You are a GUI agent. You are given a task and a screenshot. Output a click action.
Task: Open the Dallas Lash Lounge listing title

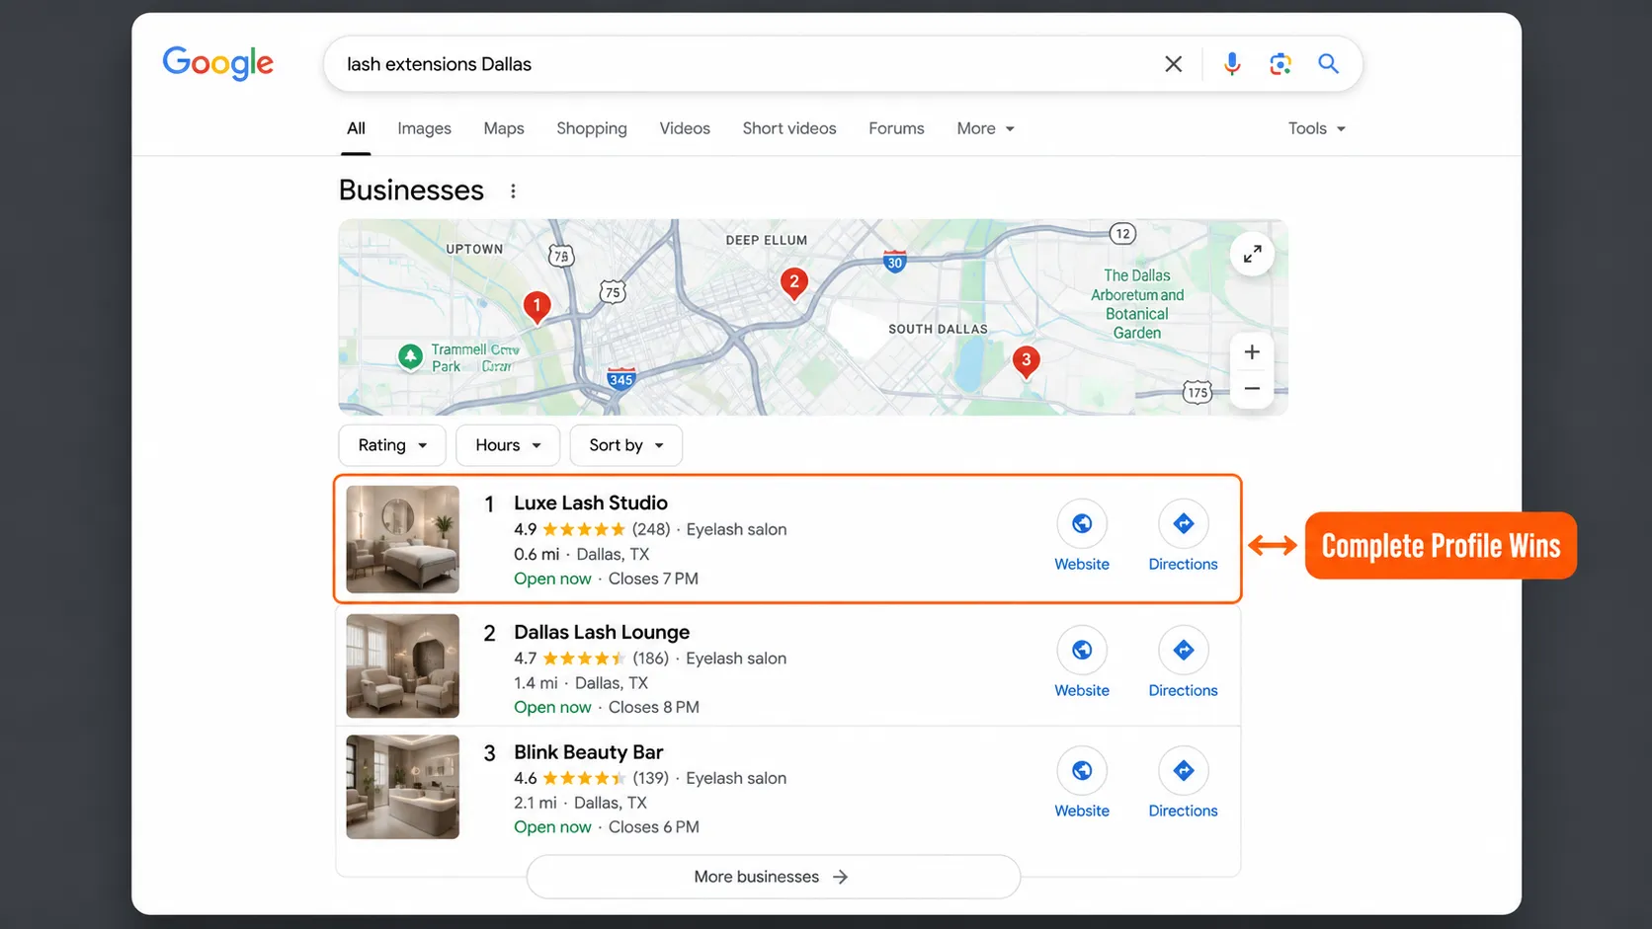(x=602, y=632)
